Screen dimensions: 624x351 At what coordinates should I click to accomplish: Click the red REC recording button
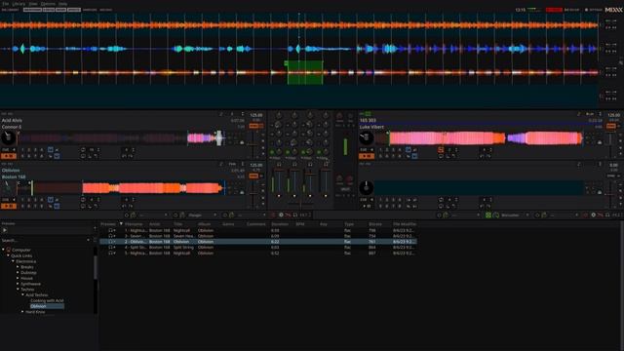point(554,10)
